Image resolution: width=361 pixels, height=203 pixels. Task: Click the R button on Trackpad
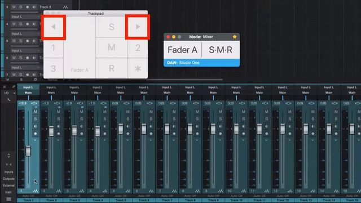112,68
